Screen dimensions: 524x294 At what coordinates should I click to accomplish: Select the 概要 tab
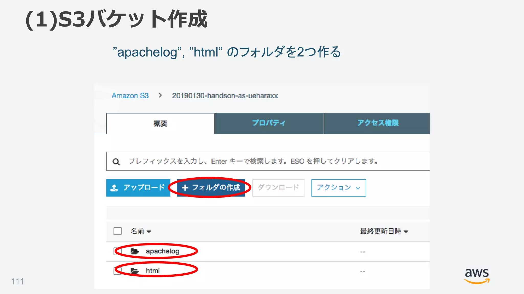(x=160, y=124)
